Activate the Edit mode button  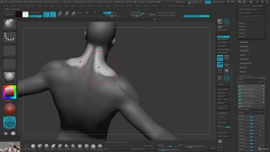coord(46,14)
